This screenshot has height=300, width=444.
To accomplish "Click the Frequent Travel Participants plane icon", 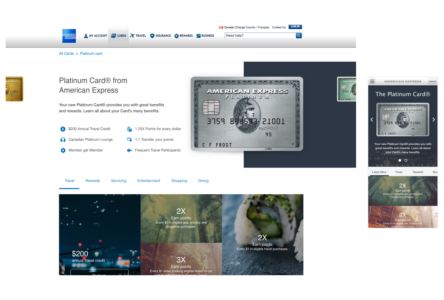I will tap(129, 150).
